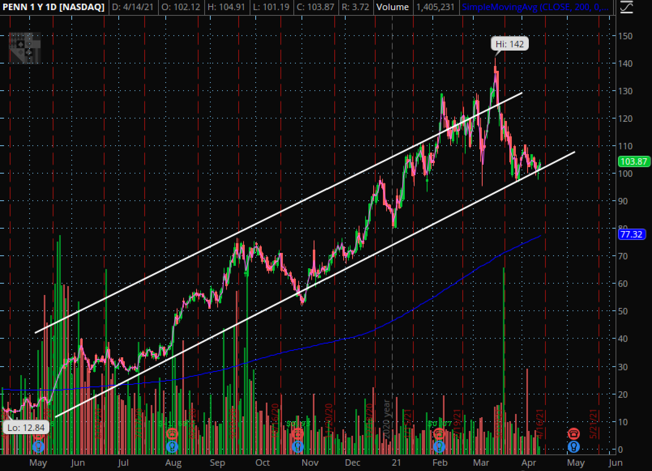The height and width of the screenshot is (471, 652).
Task: Click the vertical 2020 year divider label
Action: pyautogui.click(x=387, y=419)
